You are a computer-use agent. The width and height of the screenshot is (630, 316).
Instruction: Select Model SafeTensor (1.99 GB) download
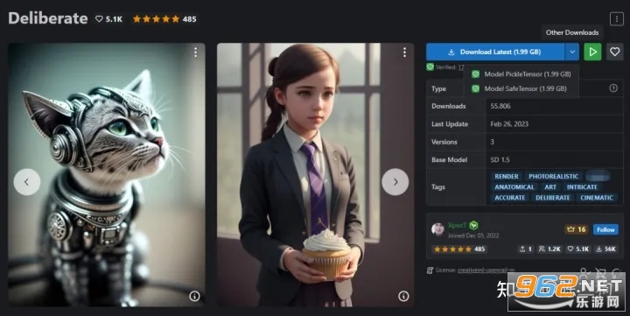coord(521,88)
